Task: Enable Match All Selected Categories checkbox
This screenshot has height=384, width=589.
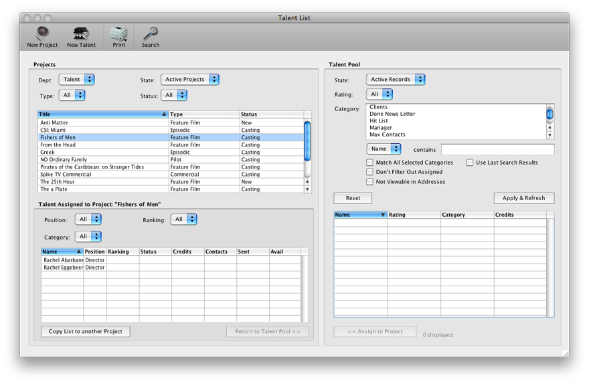Action: pos(369,163)
